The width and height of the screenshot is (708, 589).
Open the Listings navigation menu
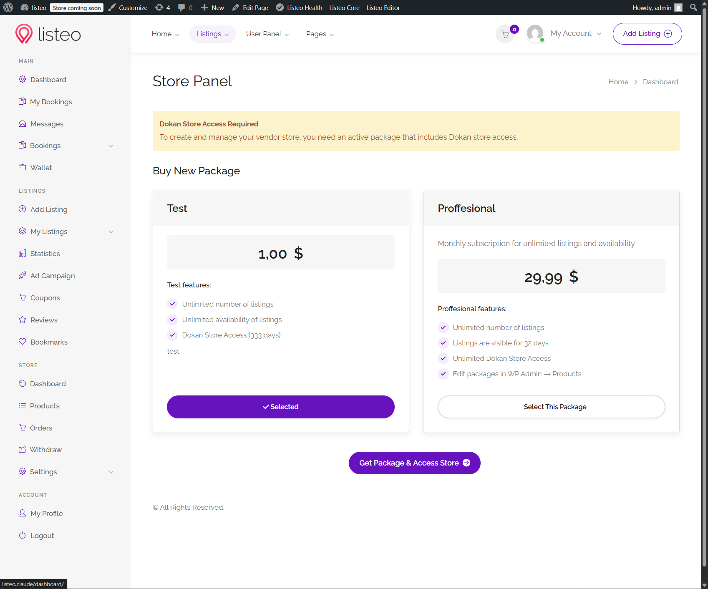212,34
